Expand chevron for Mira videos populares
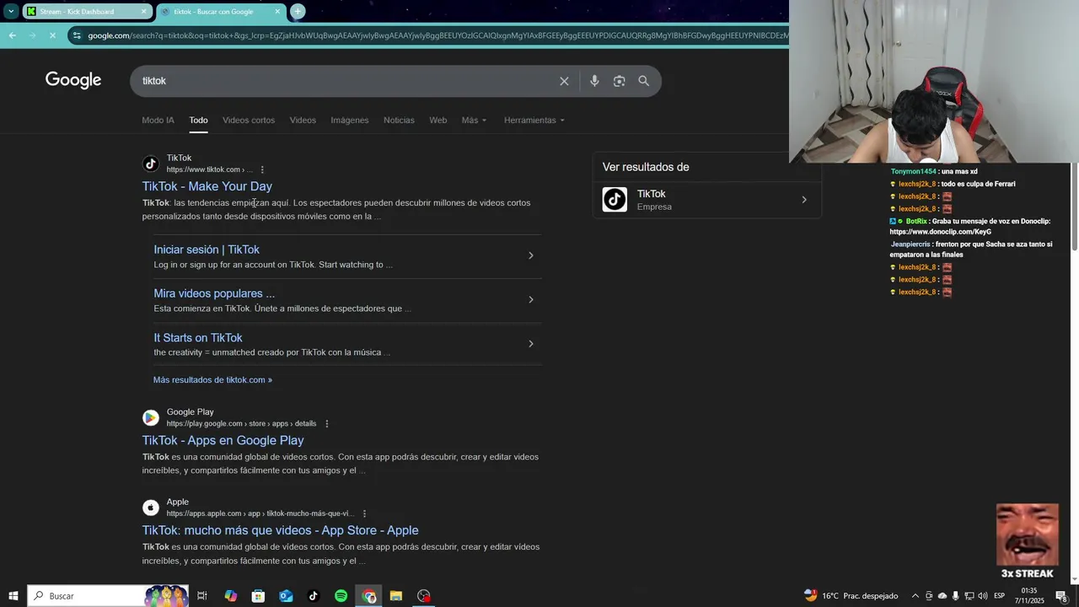 pyautogui.click(x=530, y=299)
